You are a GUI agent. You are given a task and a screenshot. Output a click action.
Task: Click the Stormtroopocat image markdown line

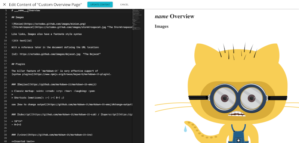(x=72, y=27)
